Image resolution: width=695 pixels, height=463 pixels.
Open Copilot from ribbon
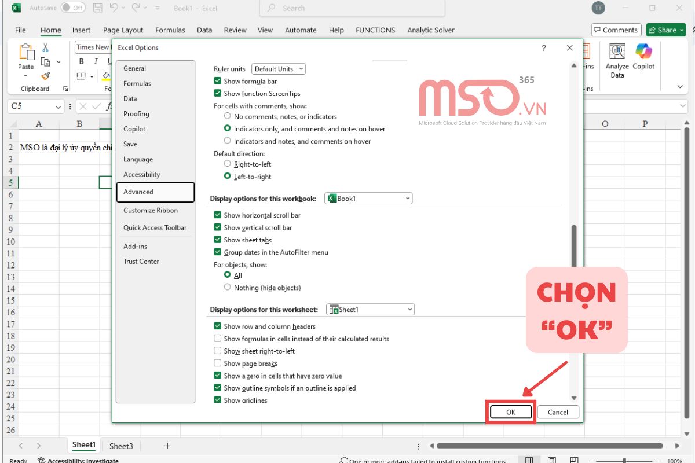pos(643,57)
